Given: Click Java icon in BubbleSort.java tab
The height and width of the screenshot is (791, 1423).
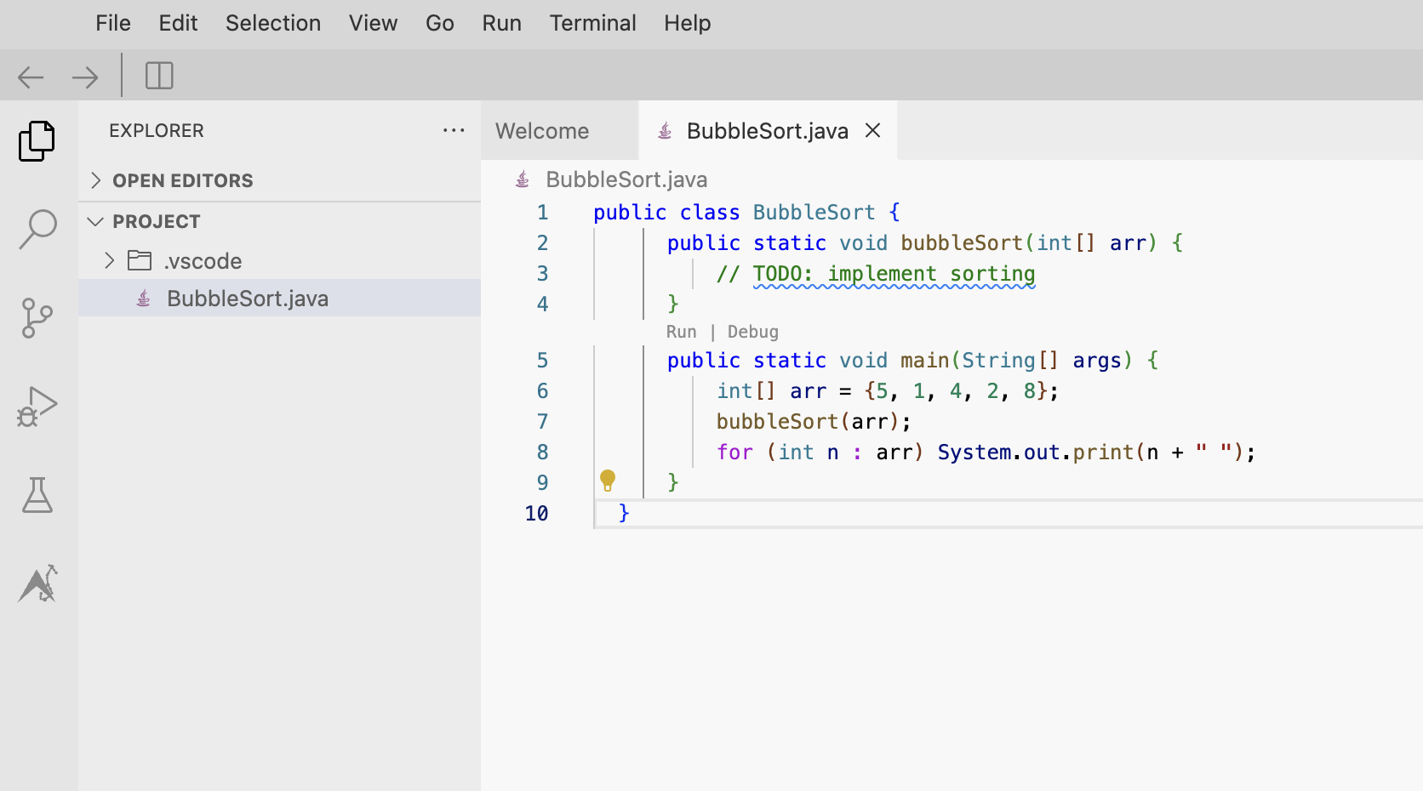Looking at the screenshot, I should [666, 131].
